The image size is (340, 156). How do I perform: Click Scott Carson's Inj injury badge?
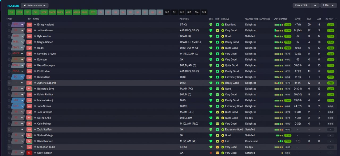coord(29,153)
